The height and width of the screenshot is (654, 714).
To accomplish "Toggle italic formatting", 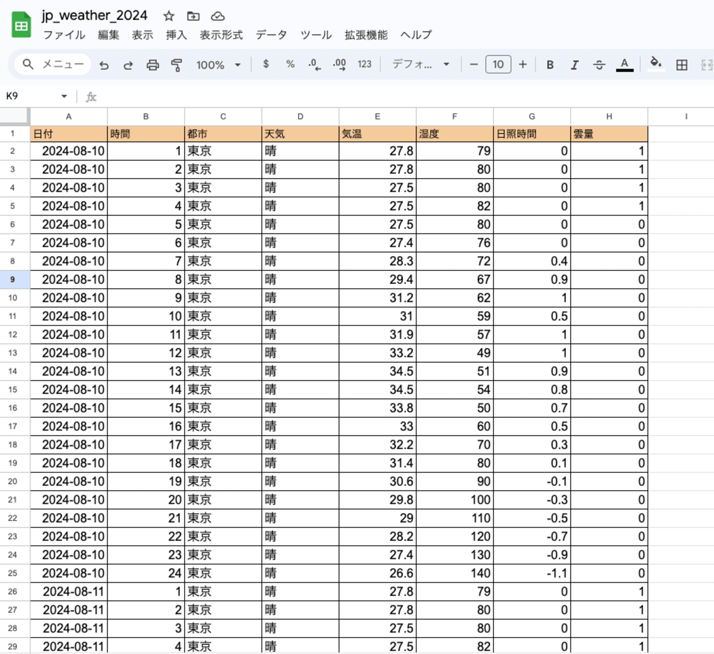I will tap(574, 65).
